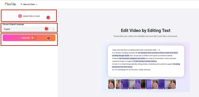199x97 pixels.
Task: Click the FlexClip logo
Action: 10,4
